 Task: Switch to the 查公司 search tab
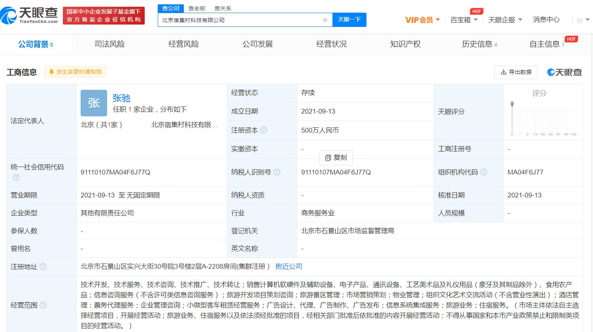tap(171, 8)
